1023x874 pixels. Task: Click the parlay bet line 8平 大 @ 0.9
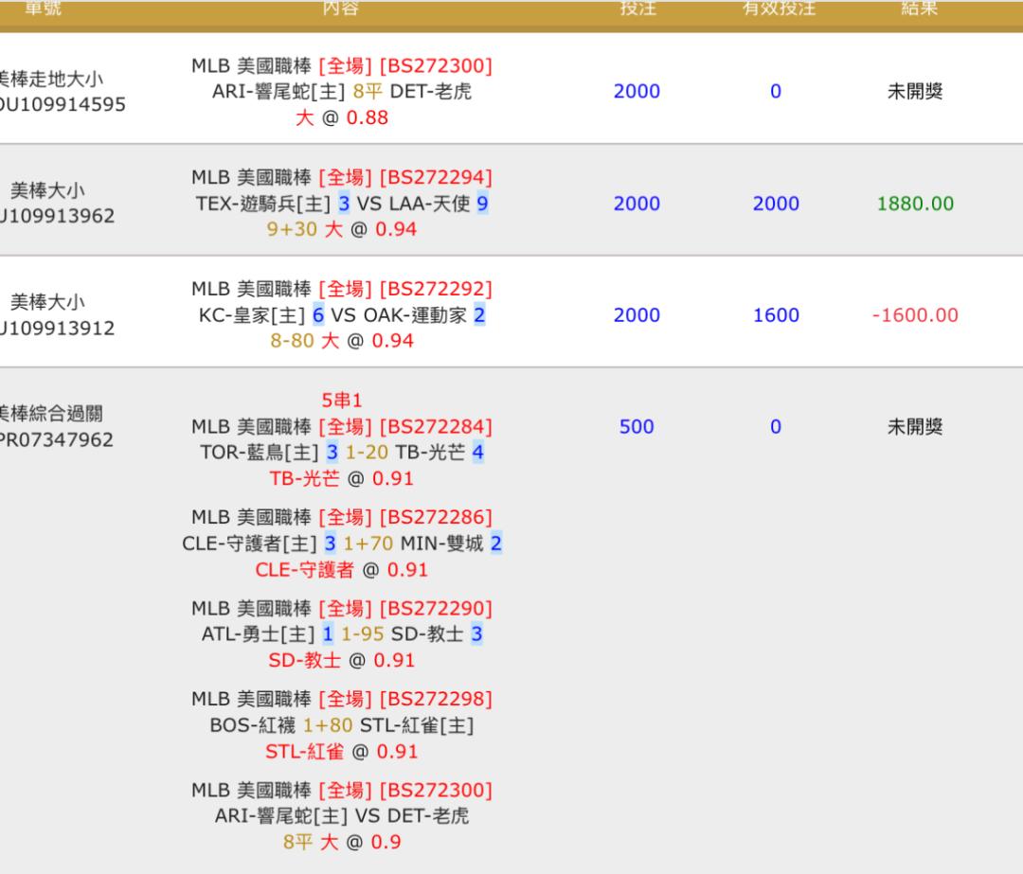[342, 842]
